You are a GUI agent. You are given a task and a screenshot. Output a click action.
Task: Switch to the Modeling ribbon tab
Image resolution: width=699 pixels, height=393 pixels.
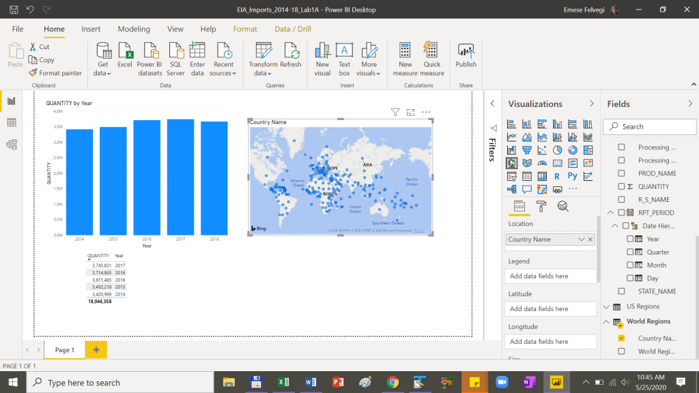tap(134, 29)
